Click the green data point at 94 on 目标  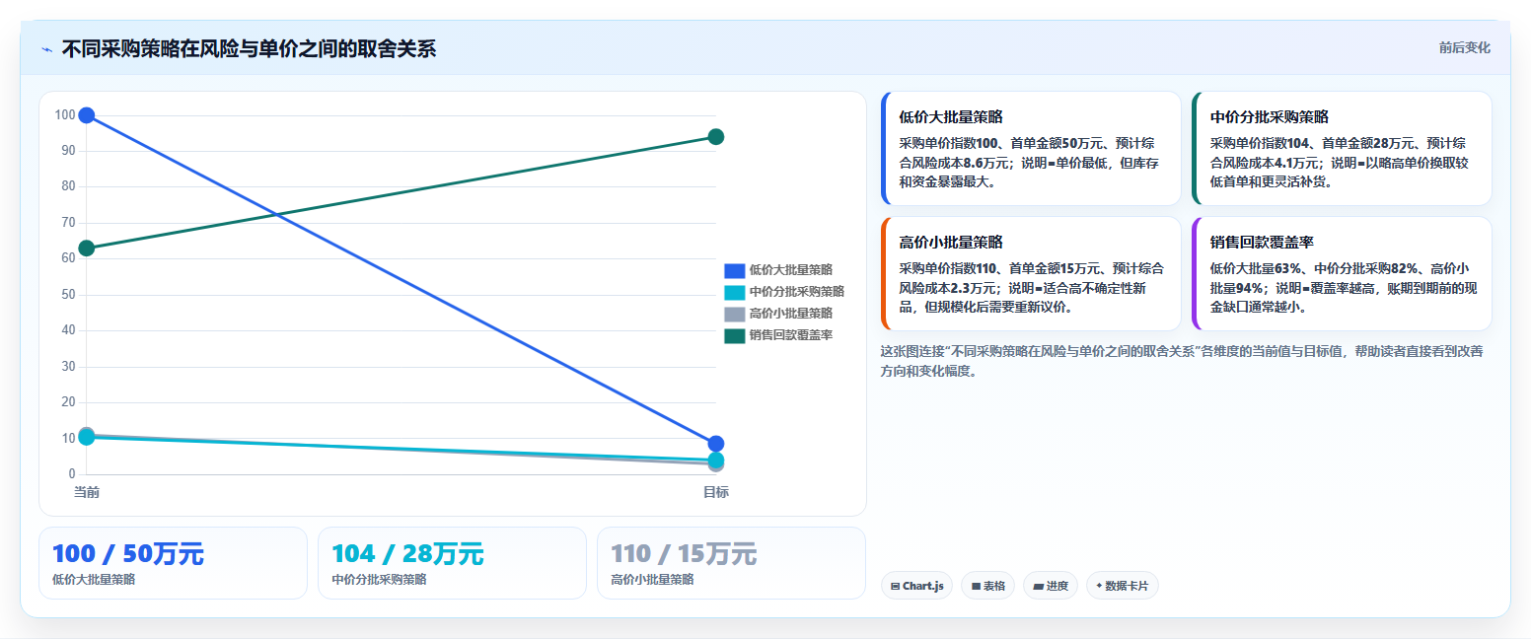[716, 137]
